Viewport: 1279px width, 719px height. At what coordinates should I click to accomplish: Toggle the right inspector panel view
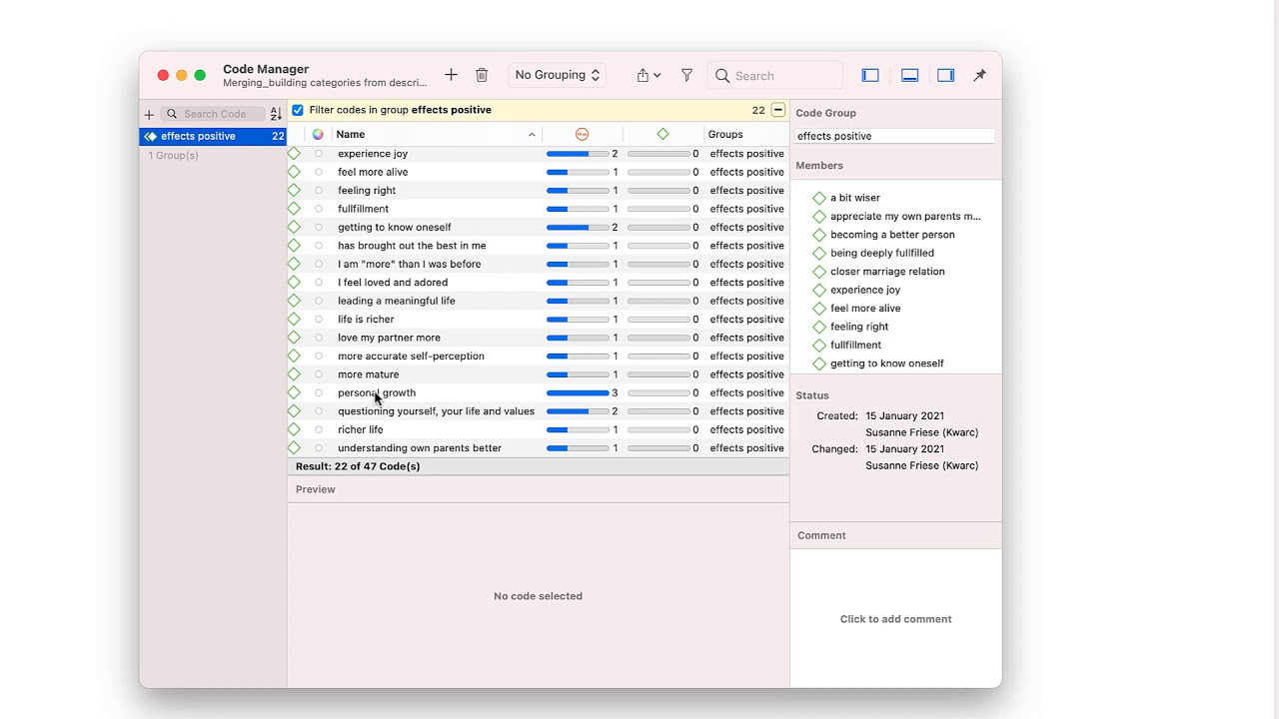945,75
